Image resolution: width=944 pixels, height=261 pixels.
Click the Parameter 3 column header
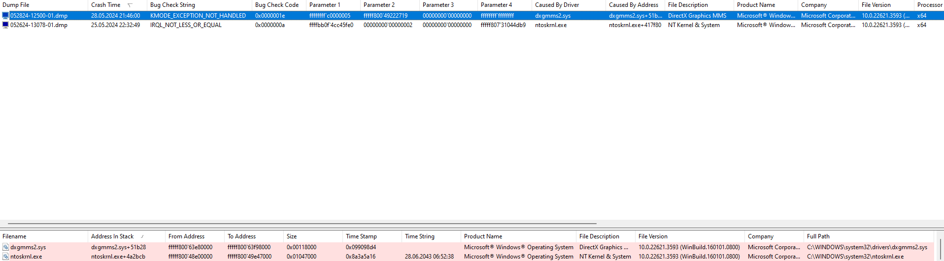click(x=449, y=5)
